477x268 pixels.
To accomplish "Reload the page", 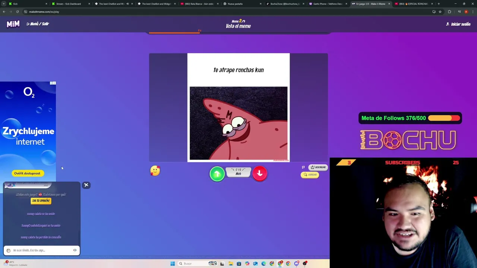I will 17,12.
